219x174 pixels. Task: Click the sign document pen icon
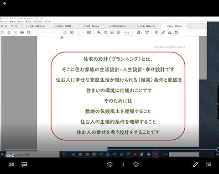(170, 32)
